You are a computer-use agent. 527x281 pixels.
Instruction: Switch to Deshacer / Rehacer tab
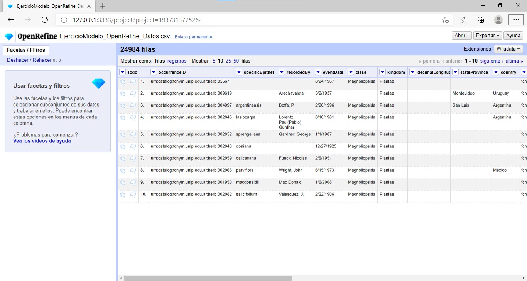pos(34,60)
